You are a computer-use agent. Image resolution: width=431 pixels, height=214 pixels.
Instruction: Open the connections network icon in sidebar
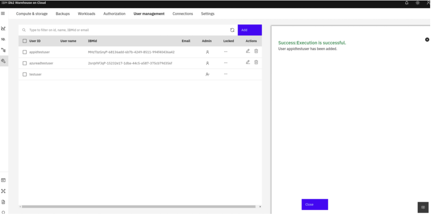pyautogui.click(x=3, y=191)
